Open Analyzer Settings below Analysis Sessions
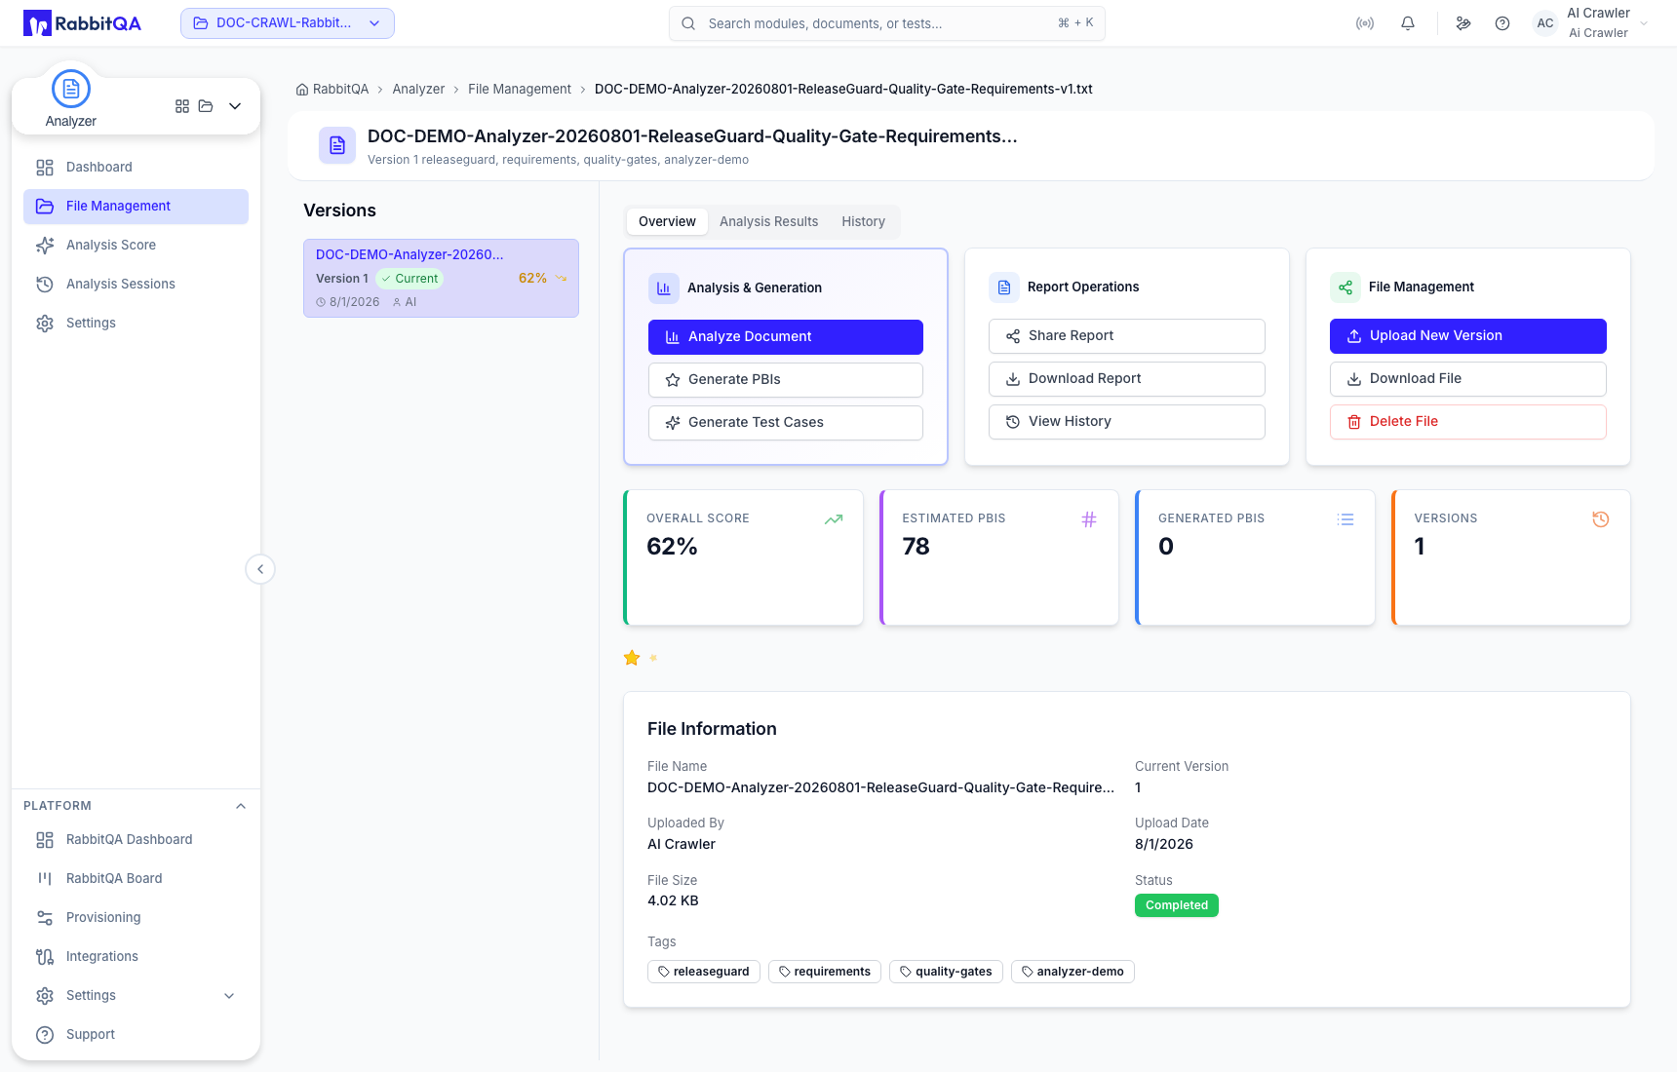The image size is (1677, 1072). coord(136,324)
